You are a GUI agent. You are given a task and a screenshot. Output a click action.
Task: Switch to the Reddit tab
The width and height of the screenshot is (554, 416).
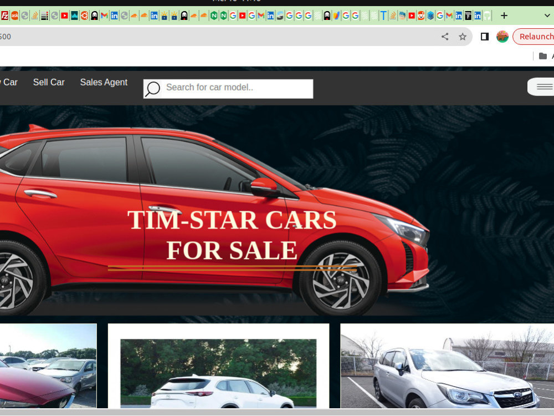[x=421, y=16]
